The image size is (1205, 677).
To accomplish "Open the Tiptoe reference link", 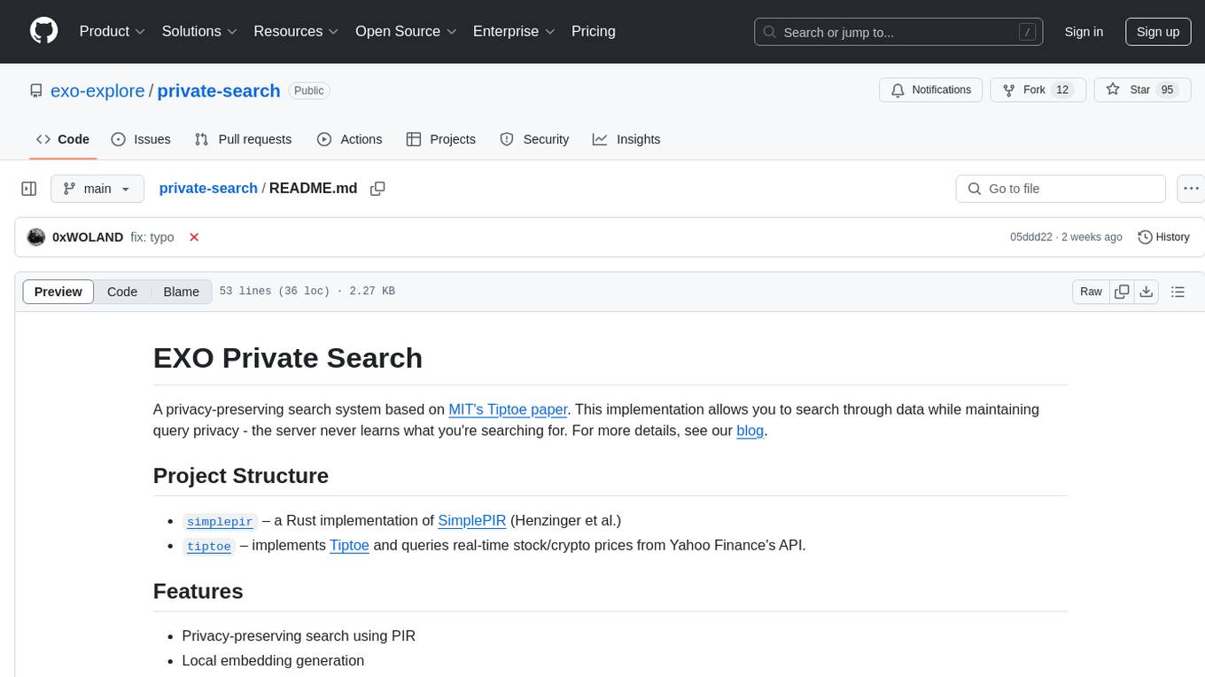I will click(x=349, y=545).
